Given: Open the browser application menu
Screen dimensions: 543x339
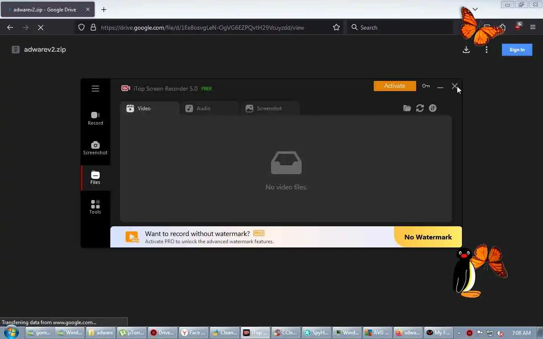Looking at the screenshot, I should click(x=533, y=27).
